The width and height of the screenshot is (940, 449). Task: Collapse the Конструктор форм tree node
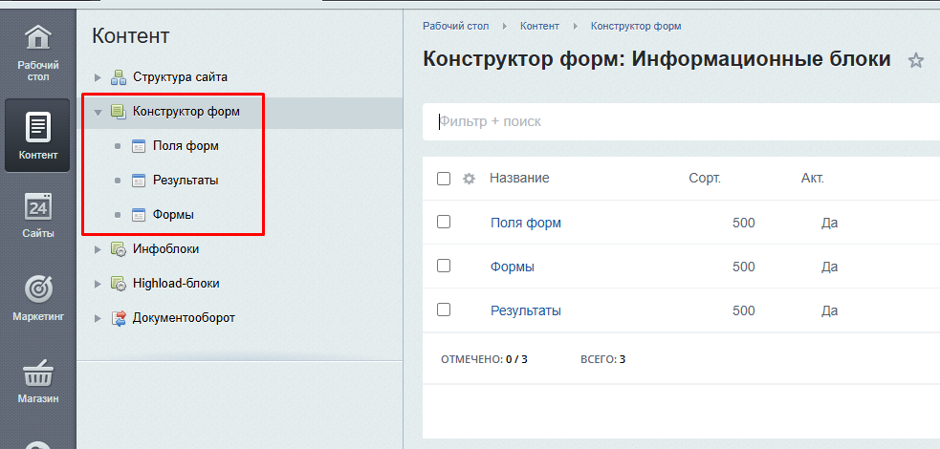click(98, 113)
